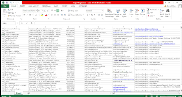Switch to the FORMULAS tab

46,6
